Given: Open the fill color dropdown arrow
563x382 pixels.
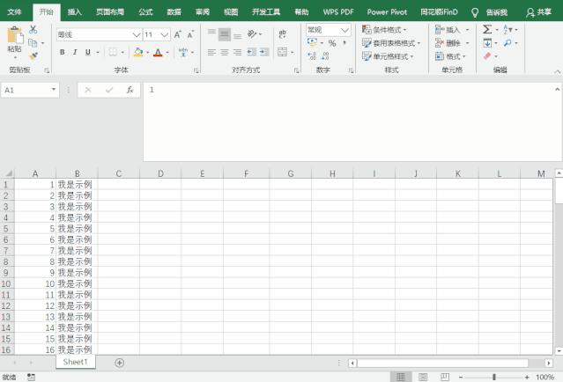Looking at the screenshot, I should [147, 53].
